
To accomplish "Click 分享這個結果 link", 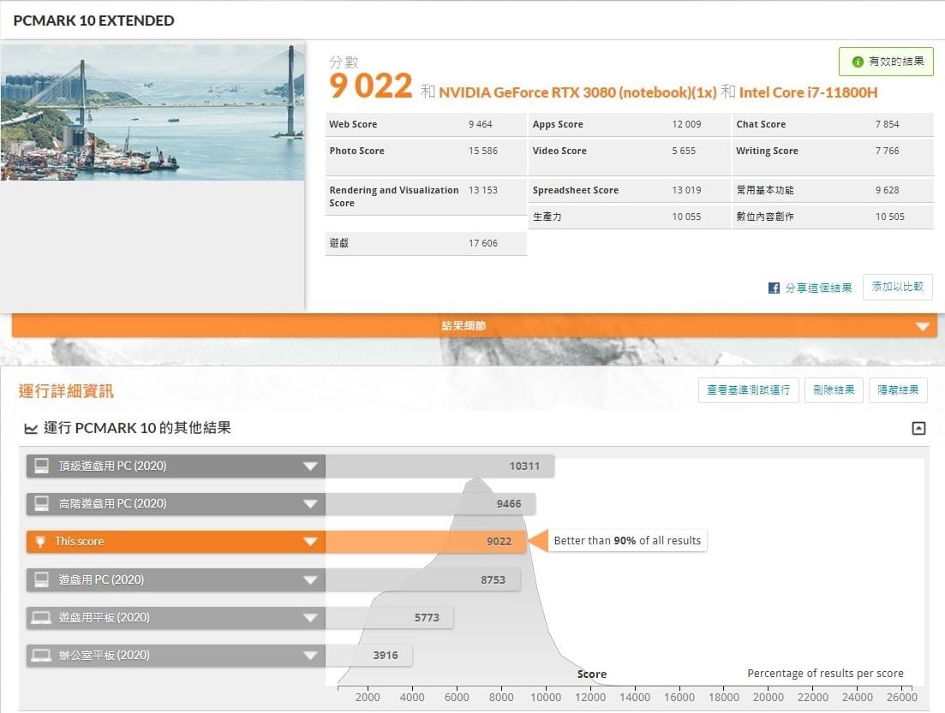I will click(x=818, y=288).
